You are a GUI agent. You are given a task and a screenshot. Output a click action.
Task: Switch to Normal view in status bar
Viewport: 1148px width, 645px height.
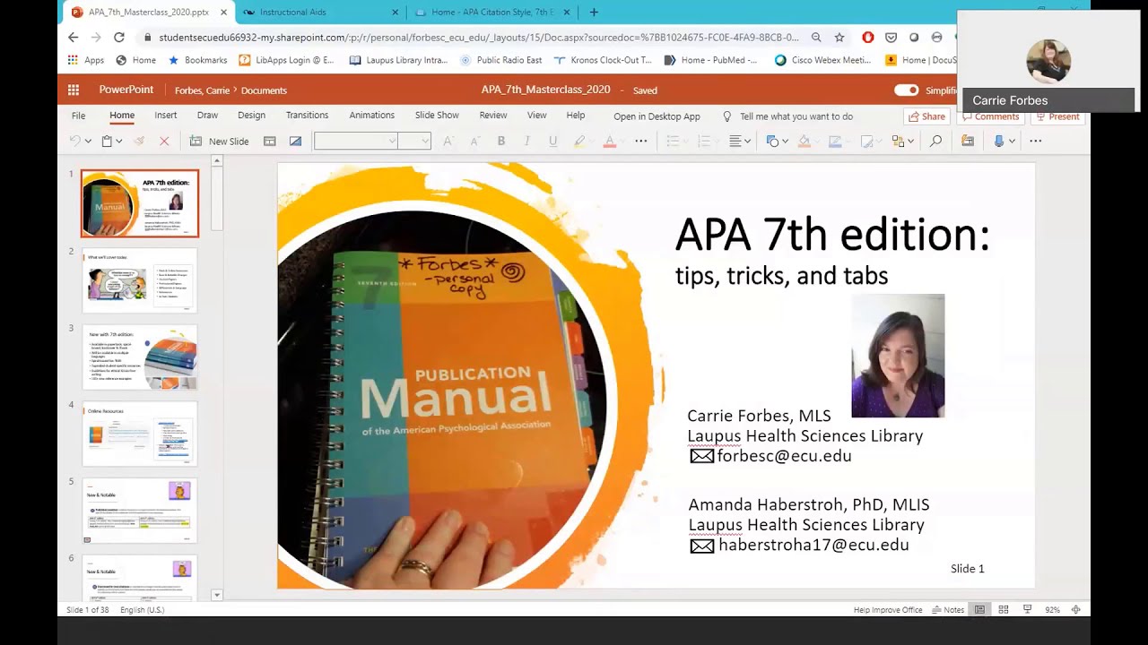[x=980, y=609]
